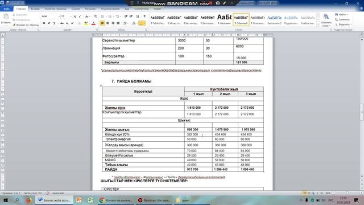Toggle show paragraph marks (¶)

pos(144,17)
